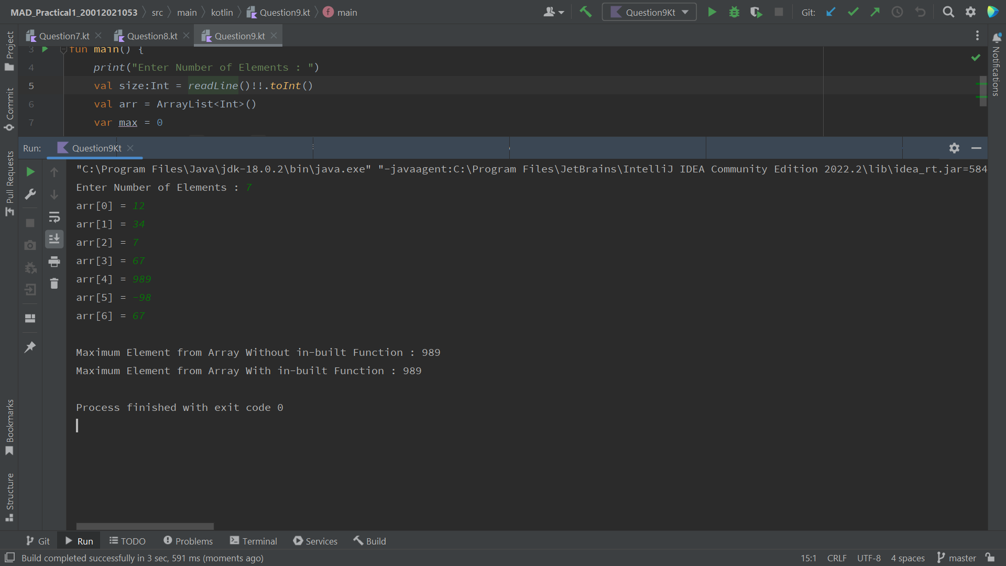This screenshot has width=1006, height=566.
Task: Open Problems tool window tab
Action: (x=188, y=541)
